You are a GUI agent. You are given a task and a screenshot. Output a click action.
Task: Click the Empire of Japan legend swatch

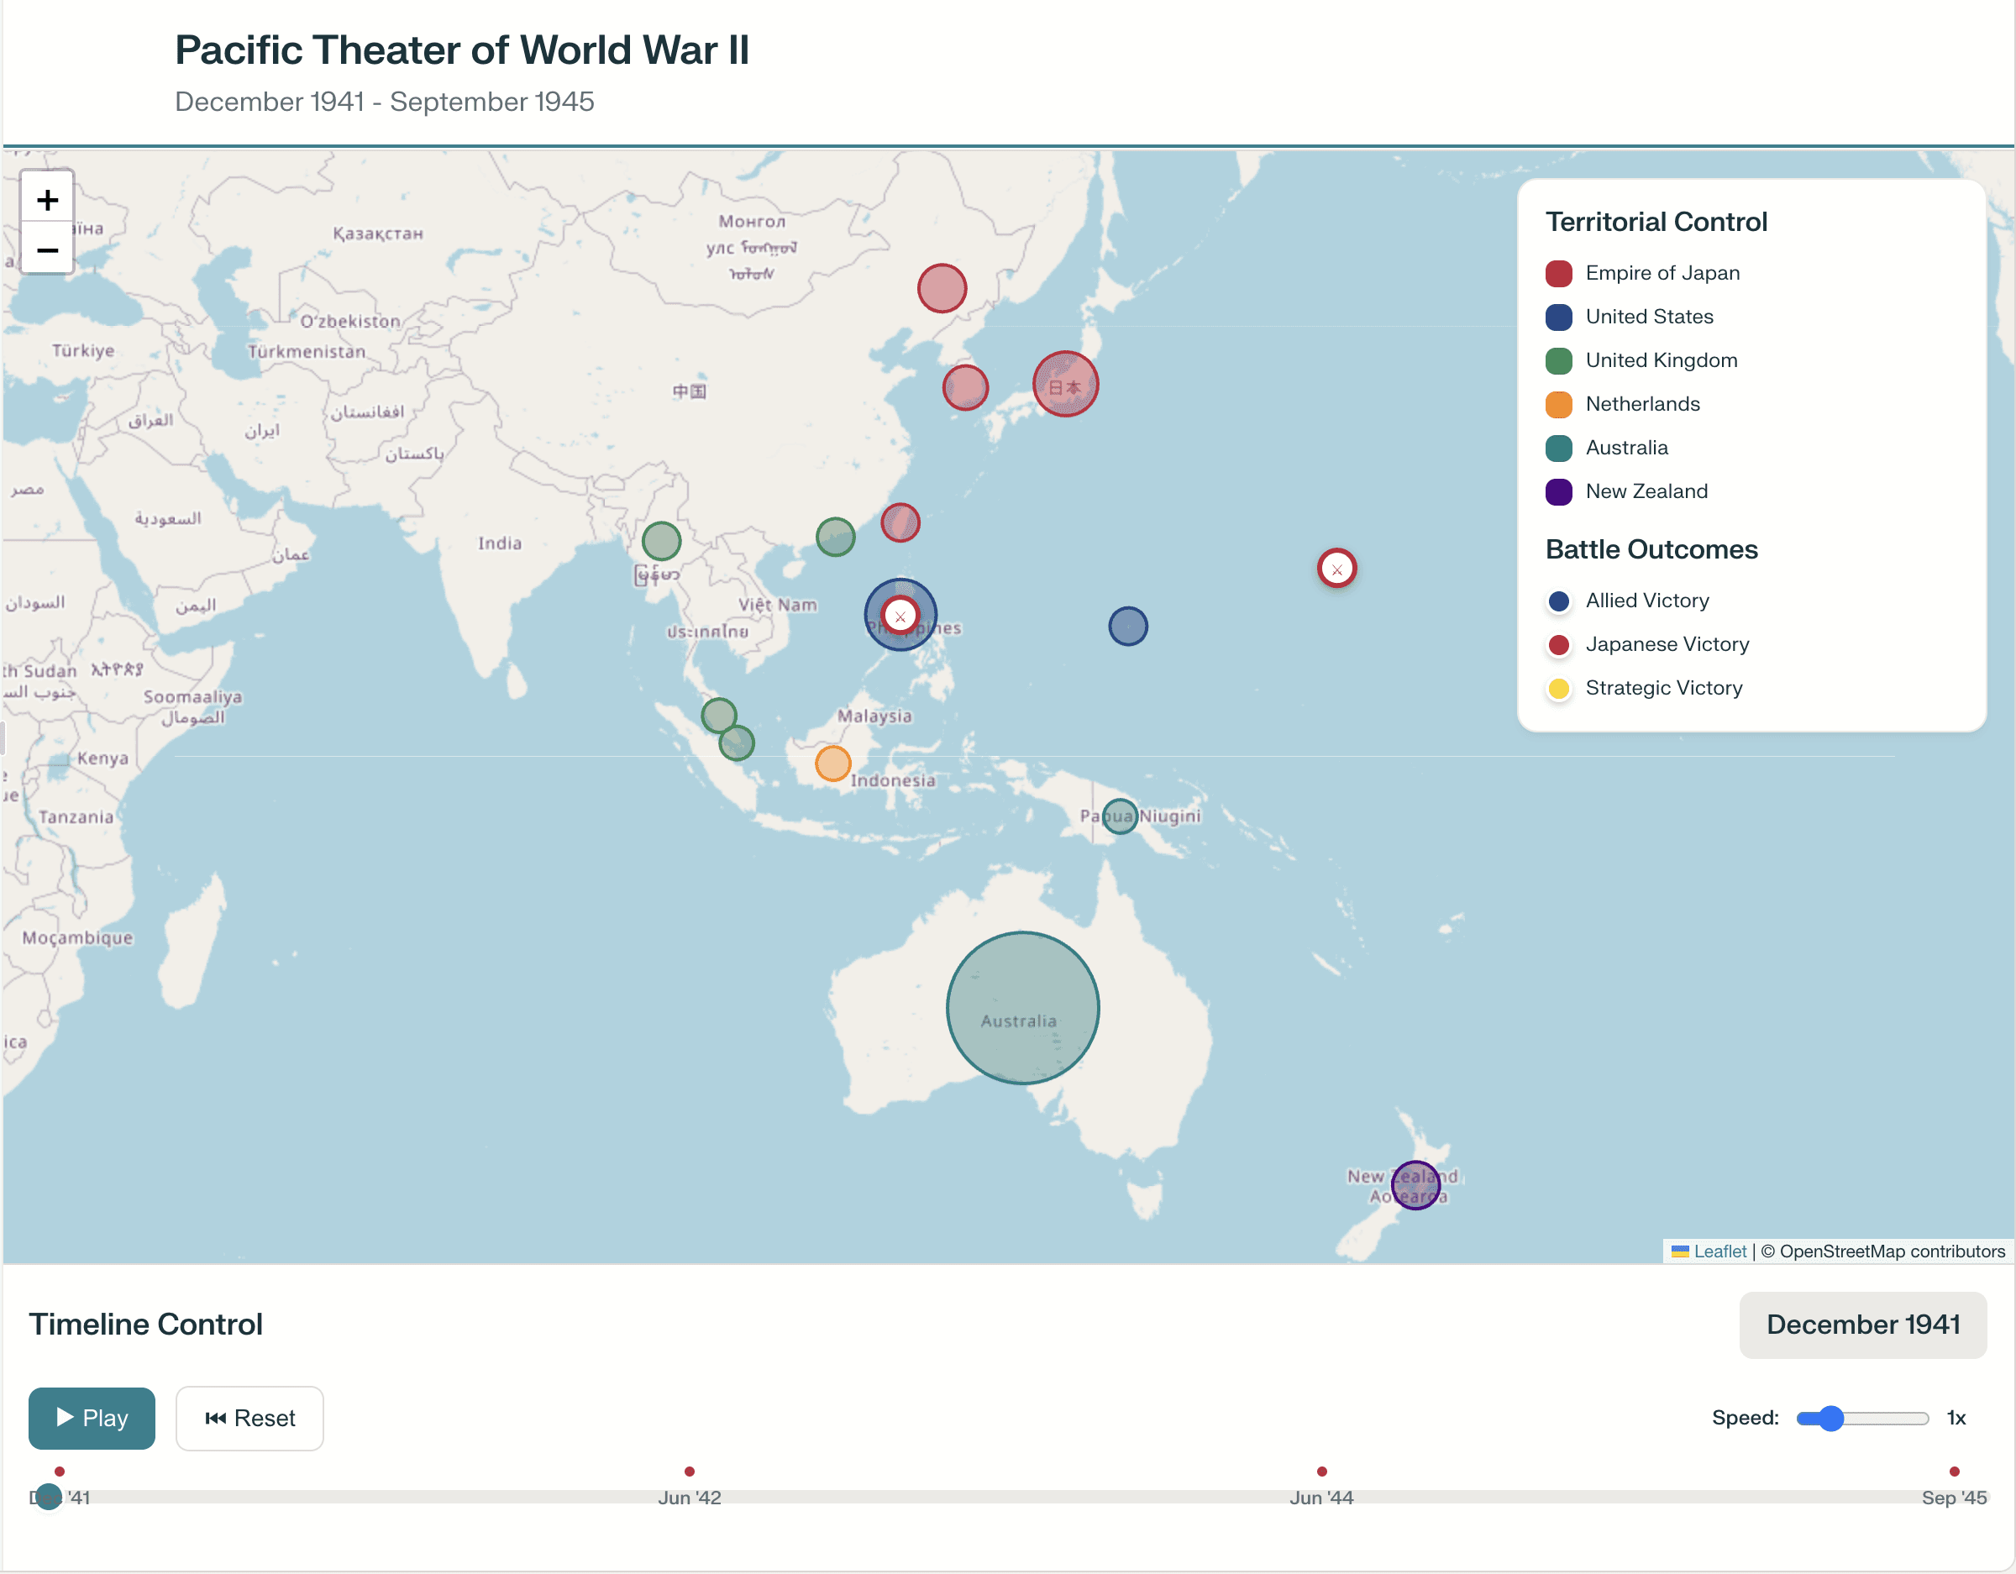click(1558, 273)
